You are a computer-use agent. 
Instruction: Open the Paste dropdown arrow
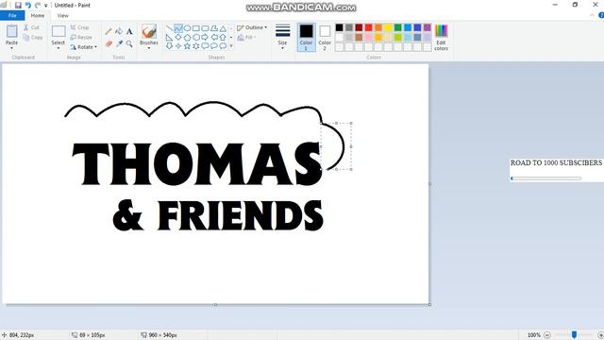[11, 48]
